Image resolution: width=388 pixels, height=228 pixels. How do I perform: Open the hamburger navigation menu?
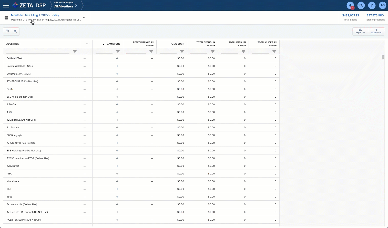(x=6, y=5)
